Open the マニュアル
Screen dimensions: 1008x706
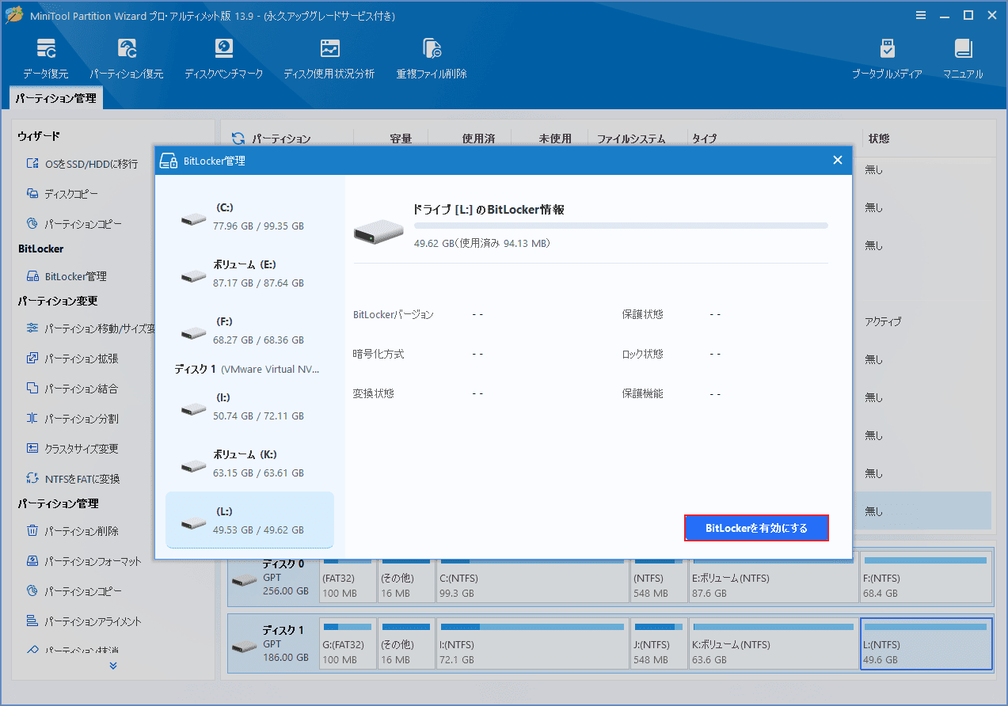point(963,59)
